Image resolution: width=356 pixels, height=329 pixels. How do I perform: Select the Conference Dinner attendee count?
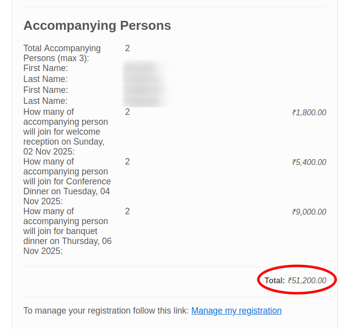pyautogui.click(x=127, y=162)
